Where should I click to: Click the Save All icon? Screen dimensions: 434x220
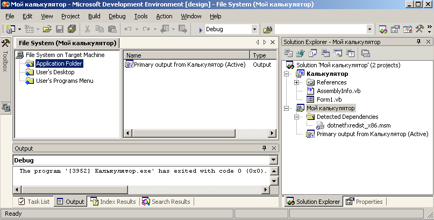(x=72, y=29)
